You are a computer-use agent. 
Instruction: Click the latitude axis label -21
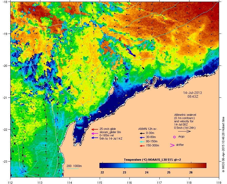click(5, 98)
